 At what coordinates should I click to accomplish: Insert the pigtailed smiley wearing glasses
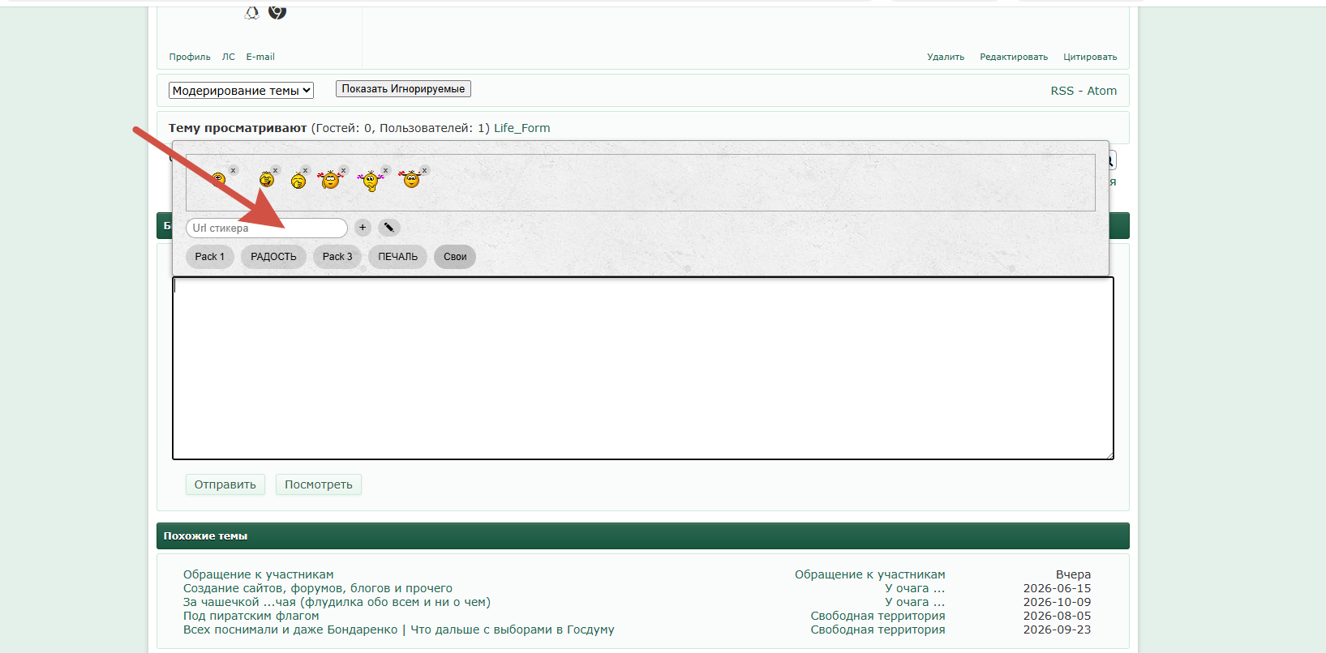point(329,180)
